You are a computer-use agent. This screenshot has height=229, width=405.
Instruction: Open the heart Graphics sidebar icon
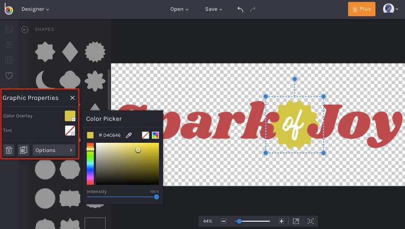pos(9,75)
